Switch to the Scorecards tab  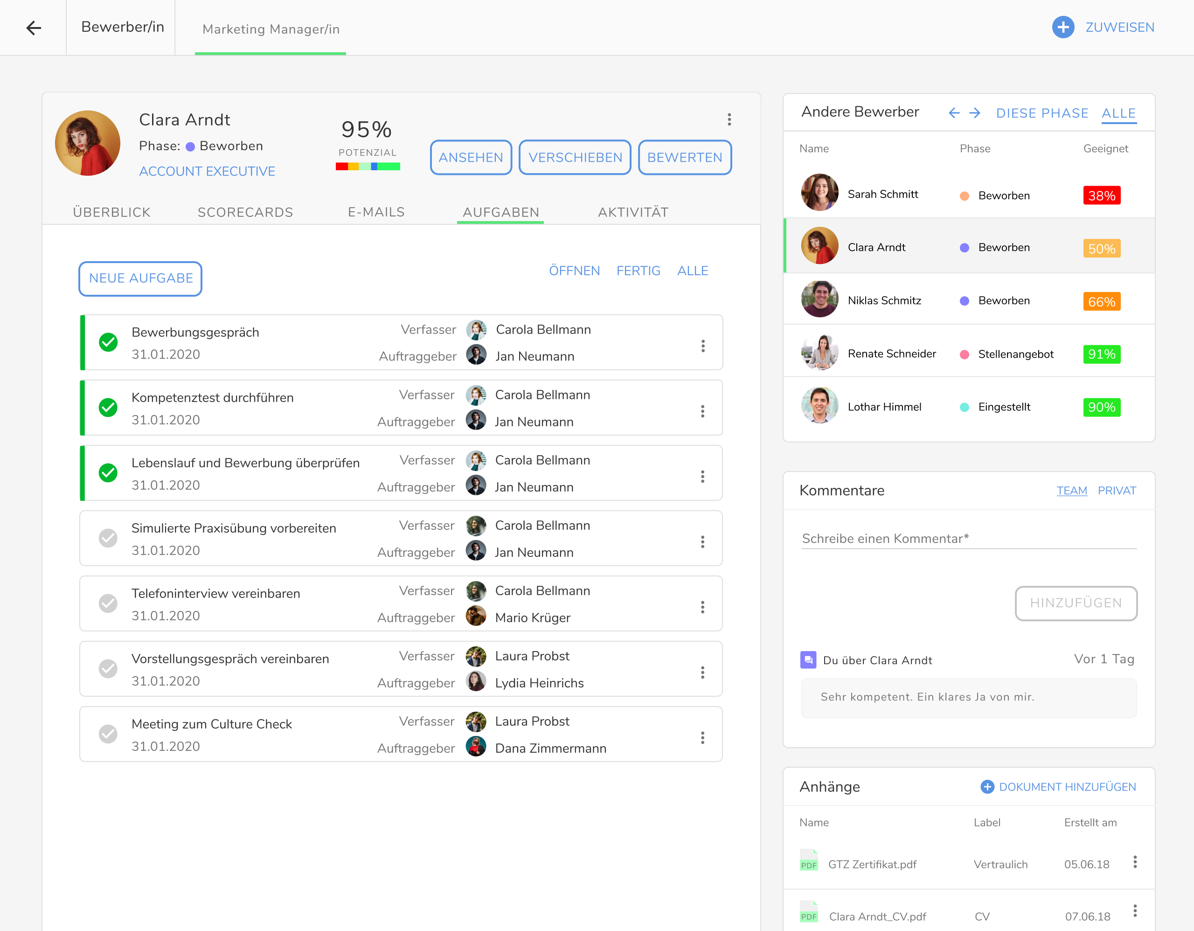[245, 212]
